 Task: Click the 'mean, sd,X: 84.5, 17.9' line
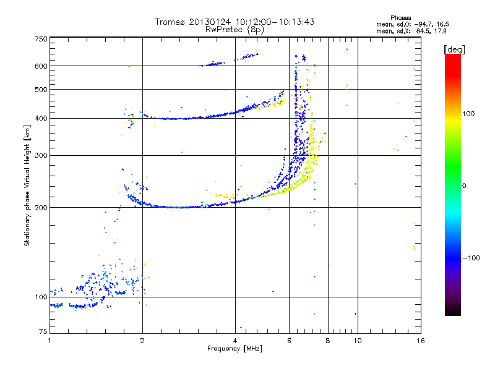pyautogui.click(x=411, y=32)
